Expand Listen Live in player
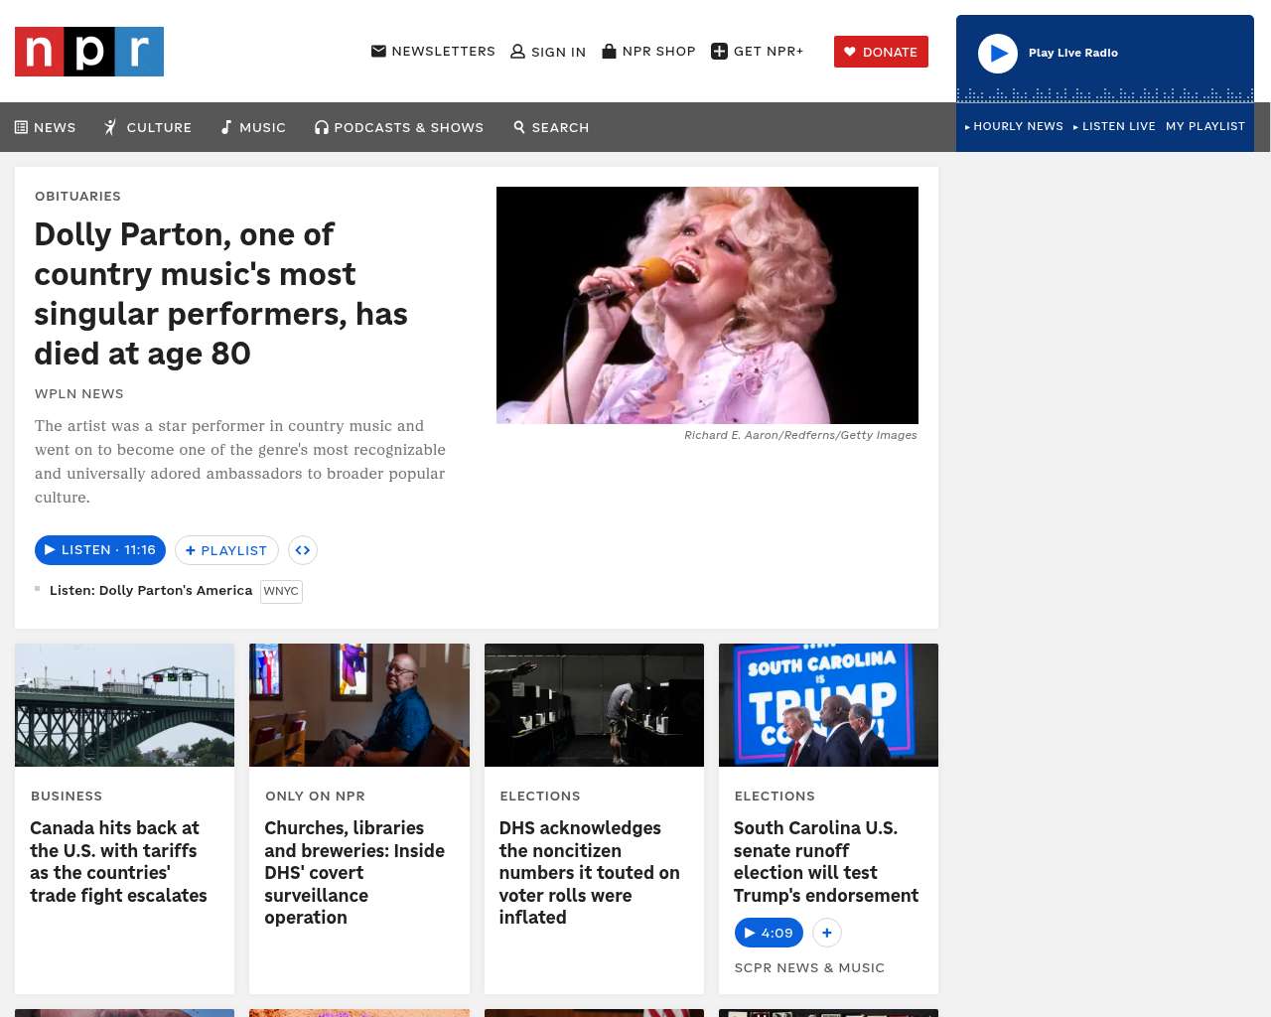The width and height of the screenshot is (1271, 1017). point(1114,126)
